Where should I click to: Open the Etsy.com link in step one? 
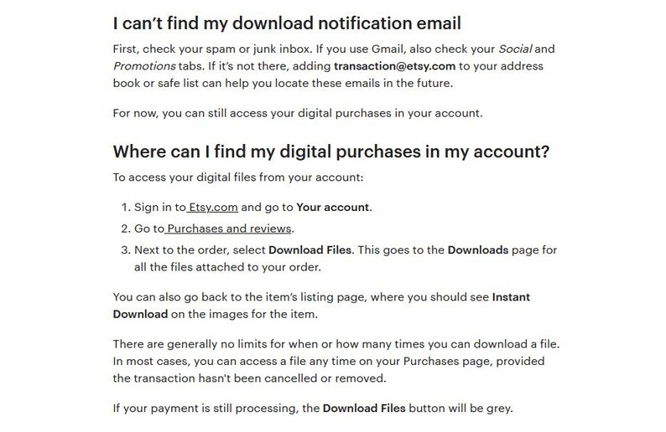[212, 208]
